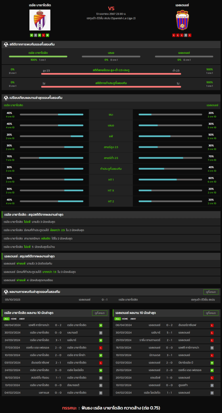Screen dimensions: 222x413
Task: Click the Eldense team crest
Action: click(182, 20)
